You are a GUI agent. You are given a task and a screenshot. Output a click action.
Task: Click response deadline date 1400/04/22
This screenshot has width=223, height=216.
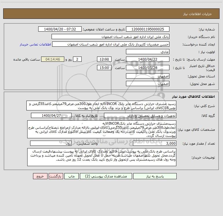148,59
